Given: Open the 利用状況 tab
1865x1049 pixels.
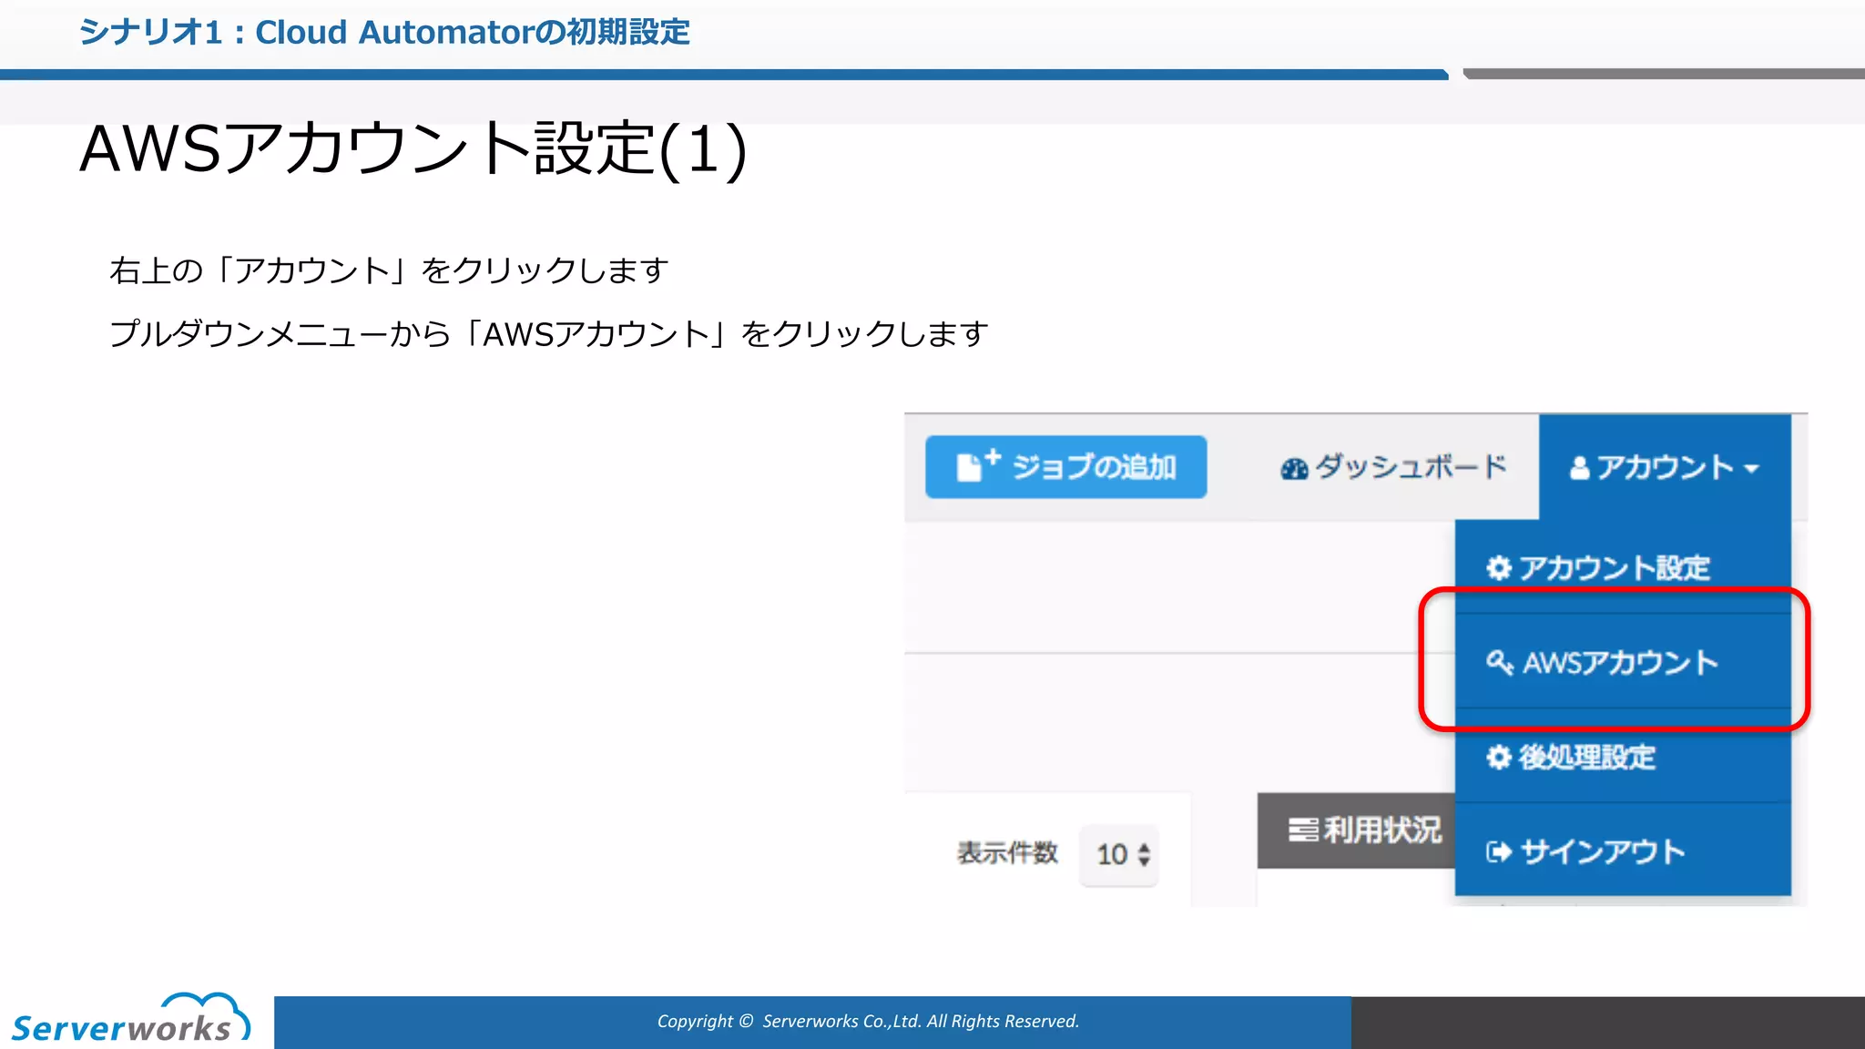Looking at the screenshot, I should pos(1357,830).
